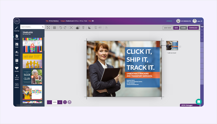
Task: Click the align-left arrow toolbar icon
Action: [x=100, y=28]
